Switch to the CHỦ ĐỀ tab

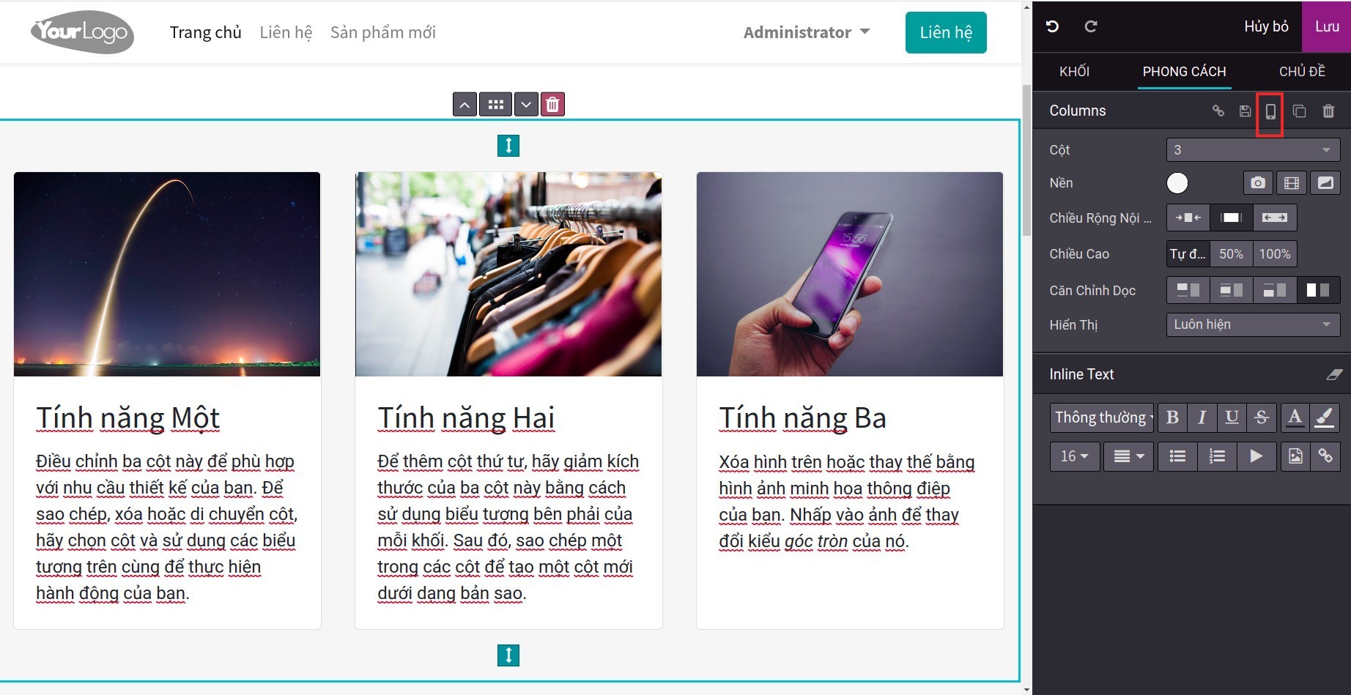(x=1302, y=71)
